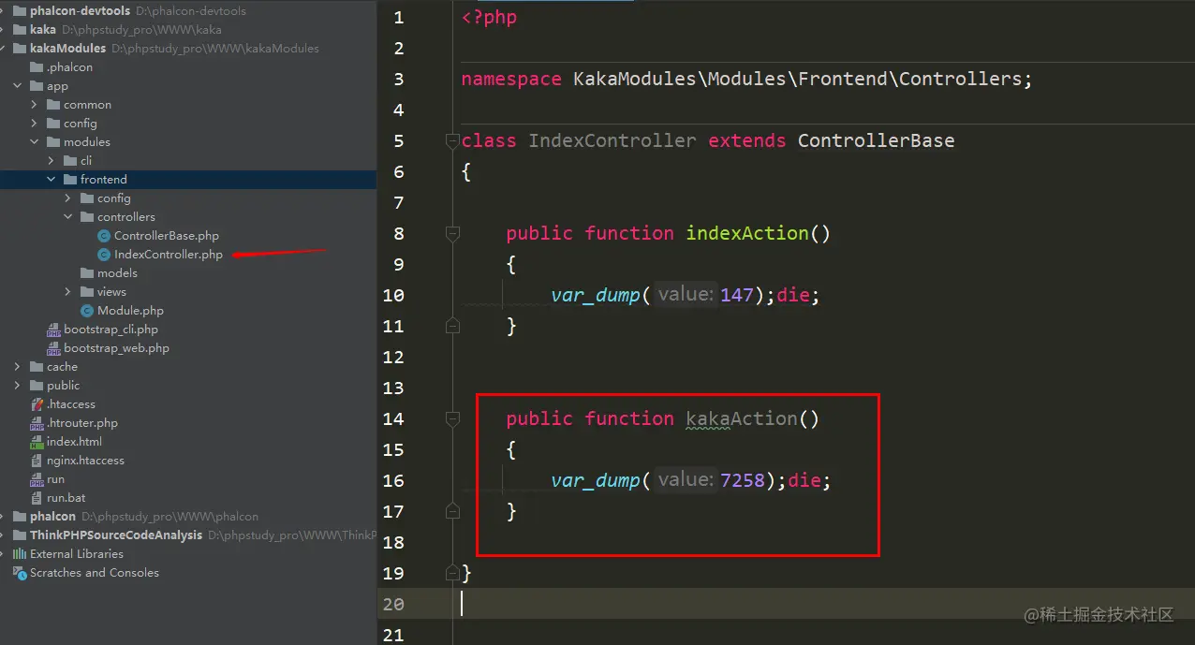Viewport: 1195px width, 645px height.
Task: Select the phalcon project root name
Action: (52, 517)
